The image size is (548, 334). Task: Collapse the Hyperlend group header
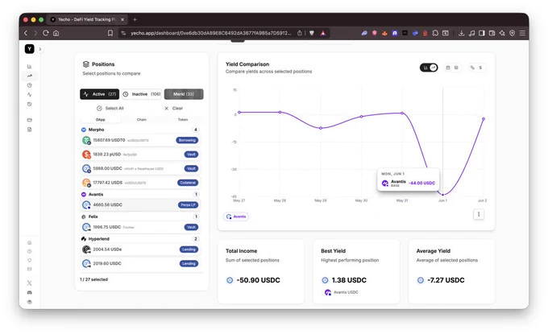tap(139, 239)
